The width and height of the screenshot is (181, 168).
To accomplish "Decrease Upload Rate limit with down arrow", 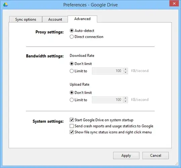I will click(125, 101).
